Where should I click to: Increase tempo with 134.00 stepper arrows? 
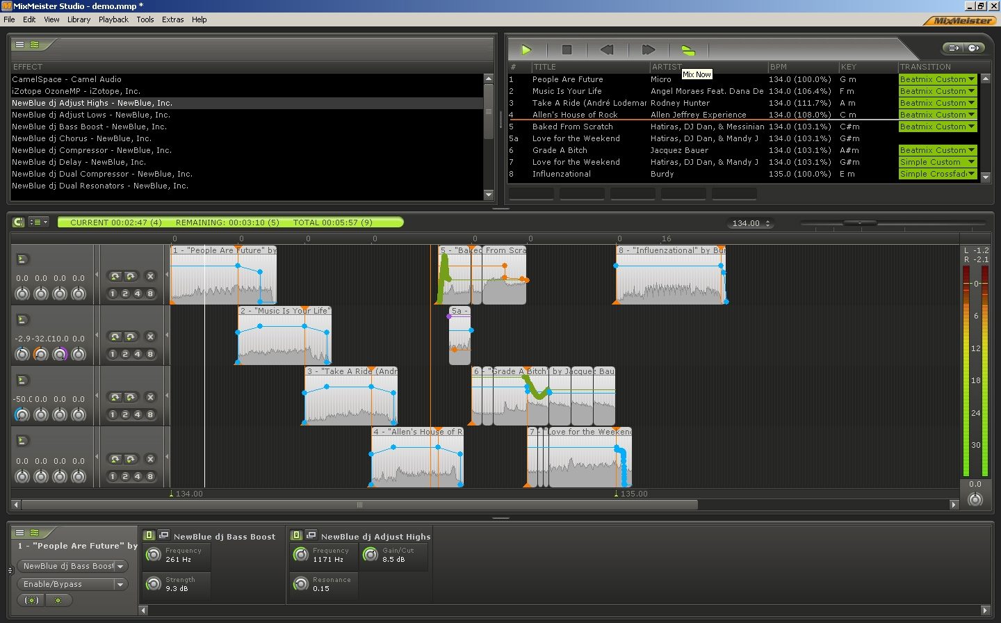click(768, 221)
